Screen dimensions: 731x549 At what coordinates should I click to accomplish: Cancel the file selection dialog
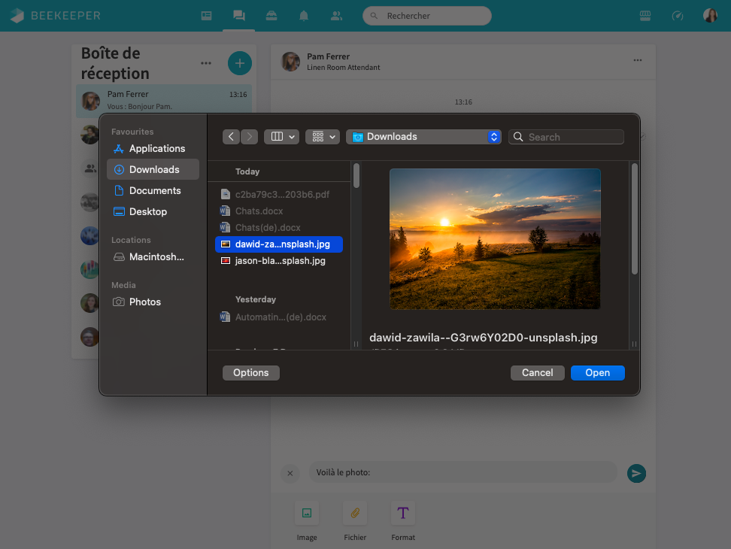click(x=537, y=372)
